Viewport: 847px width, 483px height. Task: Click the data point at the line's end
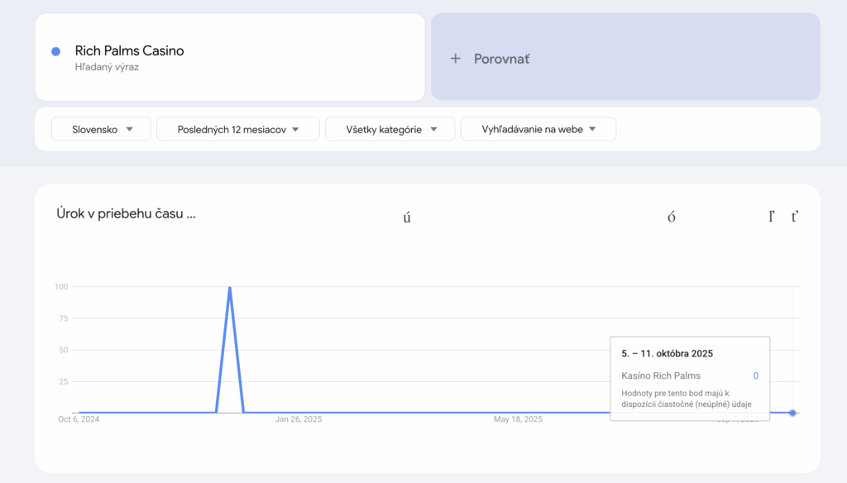792,413
